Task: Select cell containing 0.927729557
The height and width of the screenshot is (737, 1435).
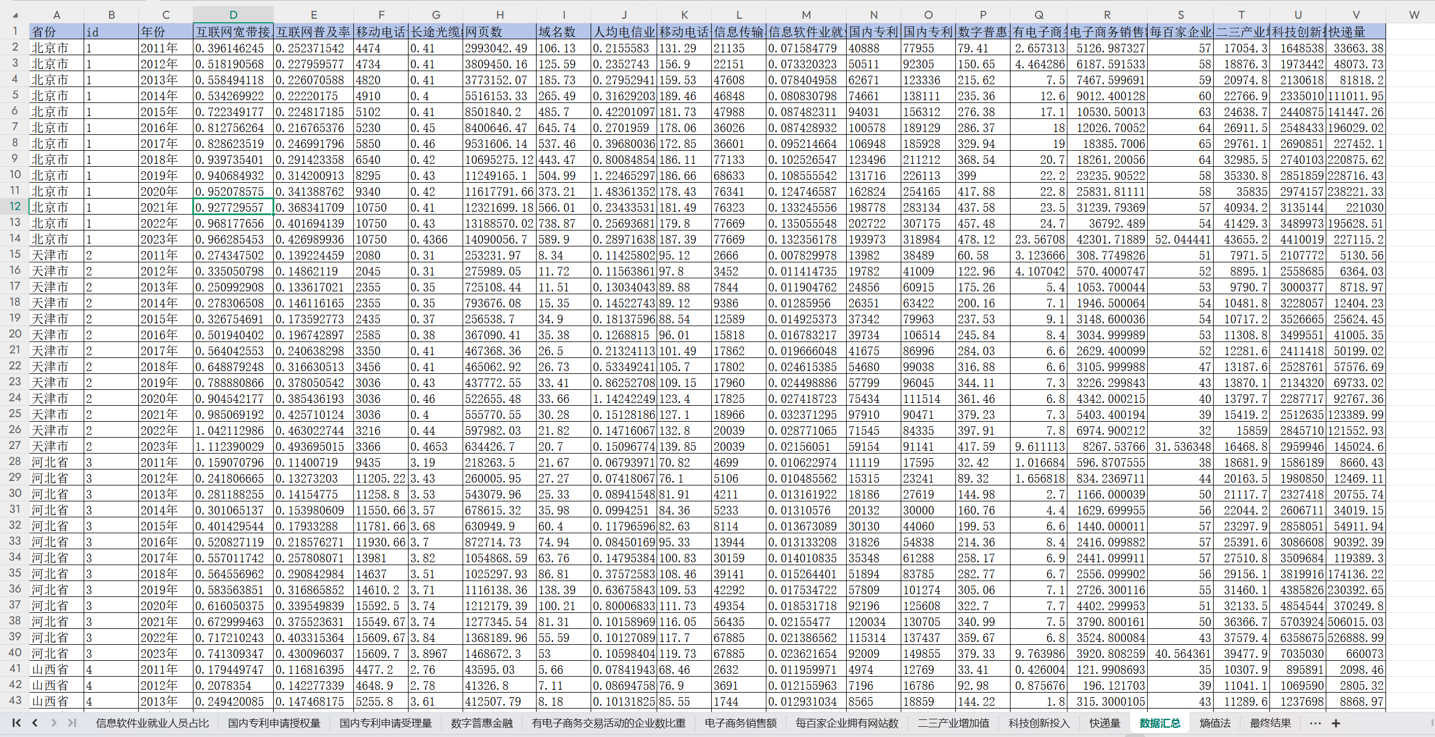Action: [x=233, y=207]
